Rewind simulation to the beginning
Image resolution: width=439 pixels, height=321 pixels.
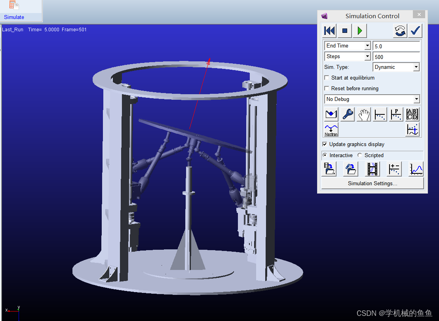(x=329, y=30)
